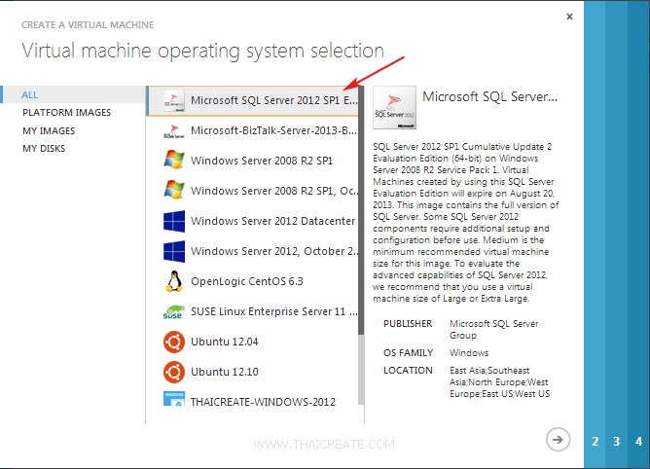Click the Ubuntu 12.04 logo icon
The width and height of the screenshot is (650, 469).
pyautogui.click(x=174, y=342)
